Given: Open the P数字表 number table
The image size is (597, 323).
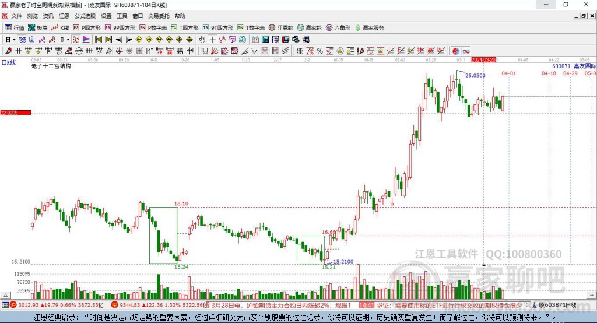Looking at the screenshot, I should [153, 28].
